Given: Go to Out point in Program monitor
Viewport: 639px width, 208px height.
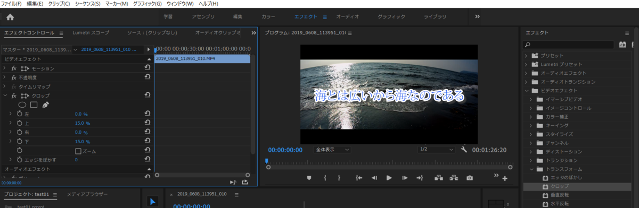Looking at the screenshot, I should click(x=420, y=178).
